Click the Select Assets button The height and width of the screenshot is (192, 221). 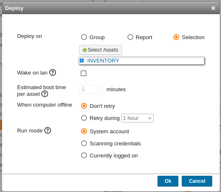(x=100, y=50)
